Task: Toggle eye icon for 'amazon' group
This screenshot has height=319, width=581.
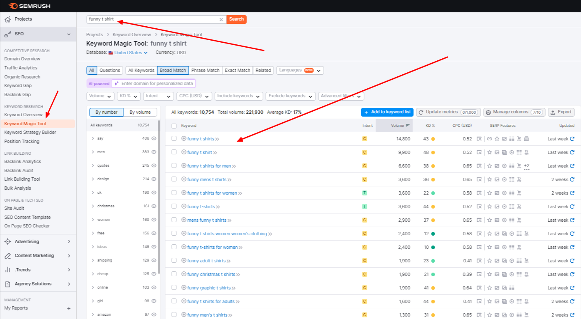Action: (x=154, y=314)
